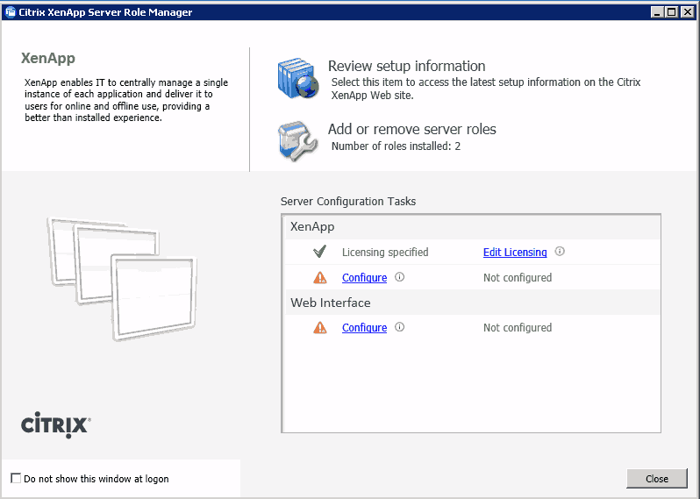Open the Review setup information books icon

[298, 78]
